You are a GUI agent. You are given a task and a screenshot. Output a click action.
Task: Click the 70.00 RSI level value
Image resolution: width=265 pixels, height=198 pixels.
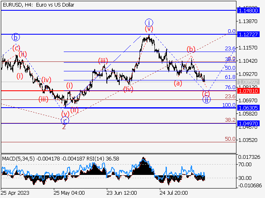pyautogui.click(x=245, y=165)
